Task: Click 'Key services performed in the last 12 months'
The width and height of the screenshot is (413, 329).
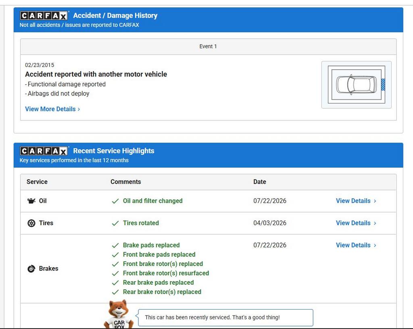Action: tap(74, 160)
